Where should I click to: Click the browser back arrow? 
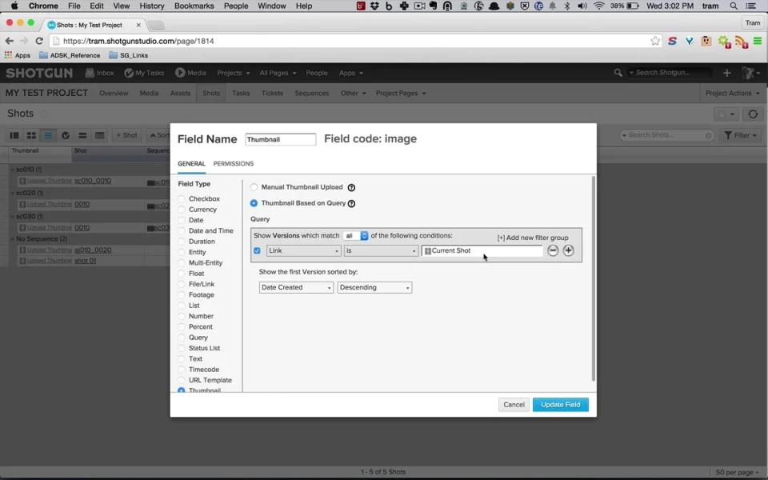coord(10,41)
